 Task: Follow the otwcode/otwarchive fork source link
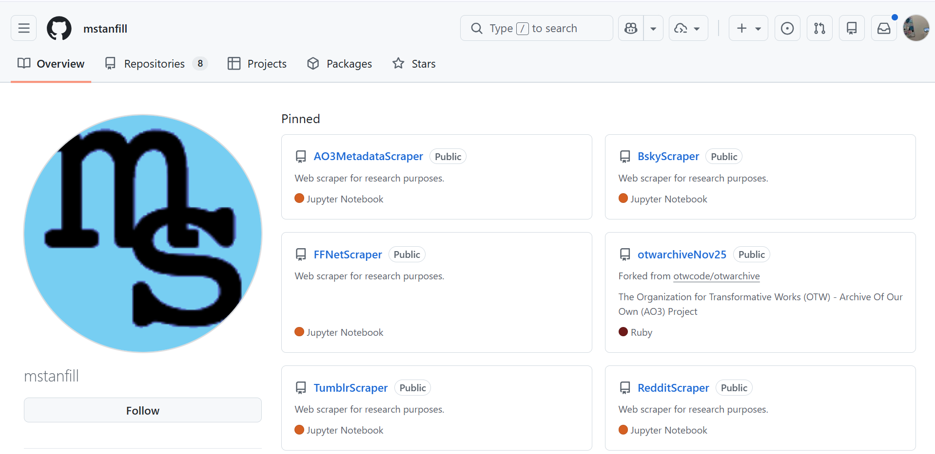pyautogui.click(x=717, y=276)
